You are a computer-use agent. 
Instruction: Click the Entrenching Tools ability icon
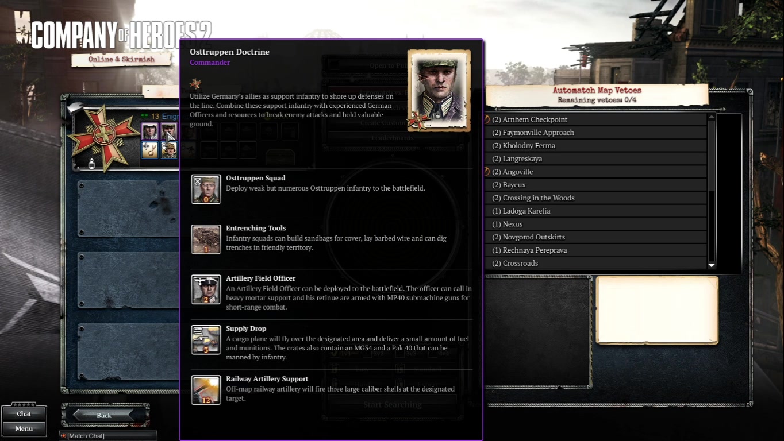coord(206,239)
